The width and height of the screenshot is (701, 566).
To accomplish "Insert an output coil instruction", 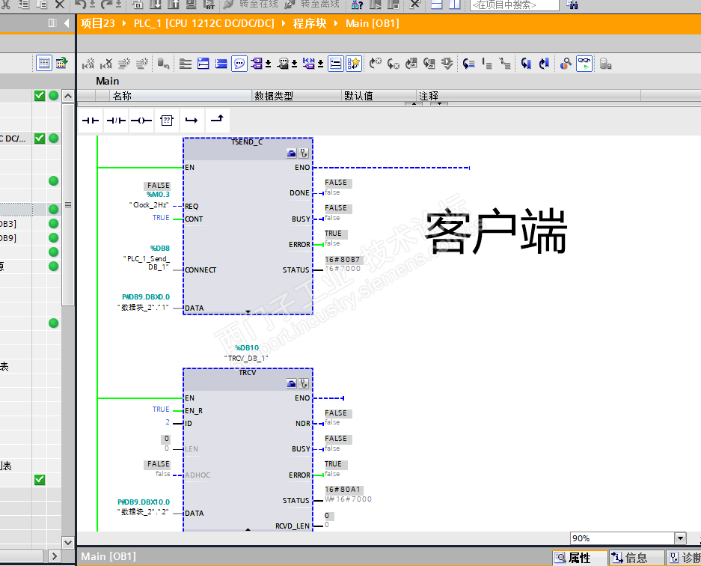I will point(141,121).
